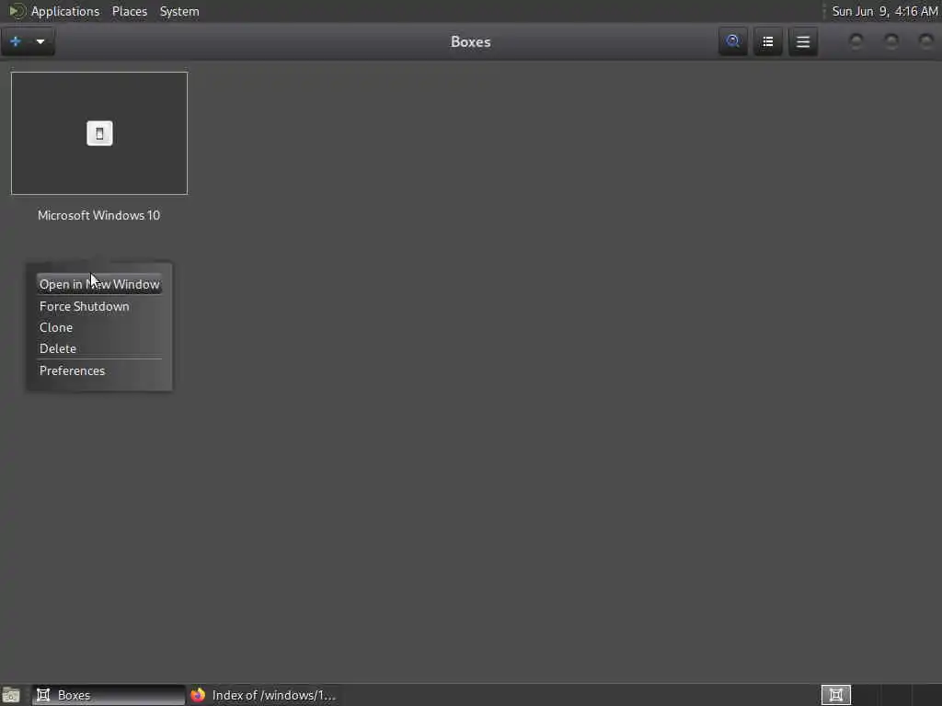Open the search button in Boxes header
This screenshot has height=706, width=942.
(x=733, y=41)
